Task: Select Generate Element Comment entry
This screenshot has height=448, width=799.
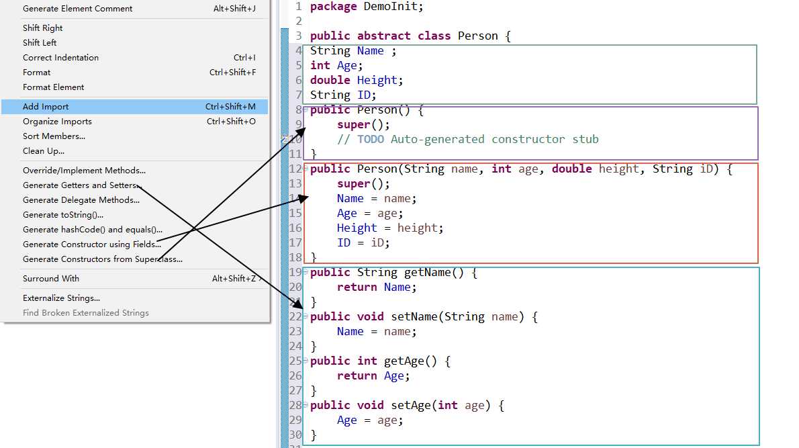Action: [x=77, y=9]
